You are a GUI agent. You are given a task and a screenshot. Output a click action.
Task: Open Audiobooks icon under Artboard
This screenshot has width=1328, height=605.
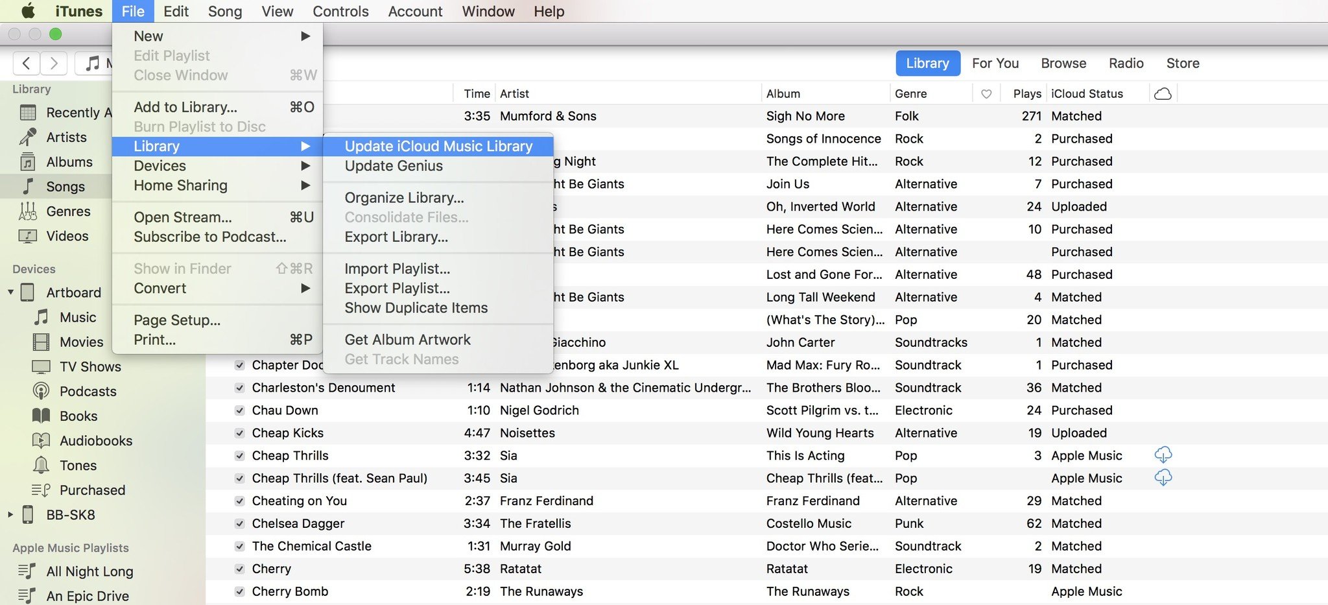[x=41, y=440]
